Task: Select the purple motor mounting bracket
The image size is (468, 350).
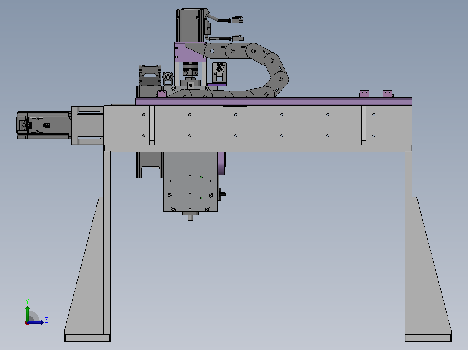Action: 190,52
